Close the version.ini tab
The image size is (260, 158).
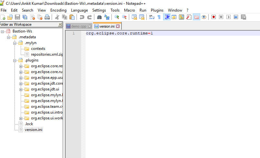(118, 26)
